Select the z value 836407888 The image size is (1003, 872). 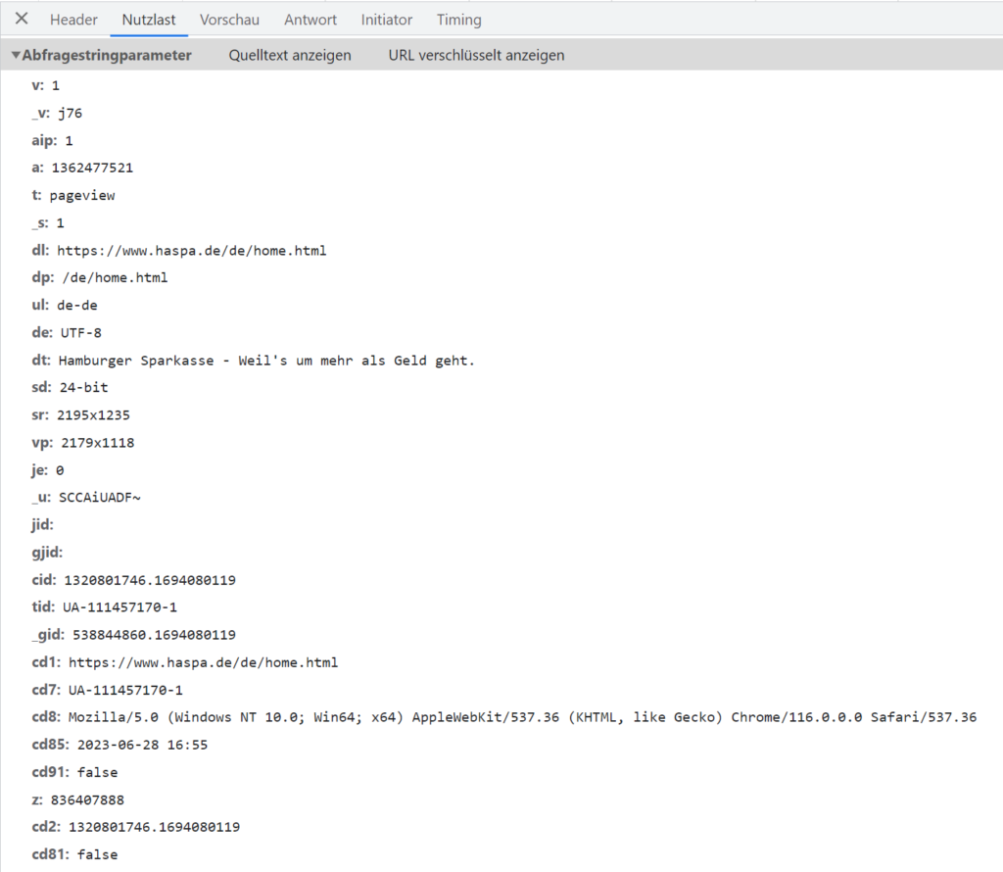point(87,799)
